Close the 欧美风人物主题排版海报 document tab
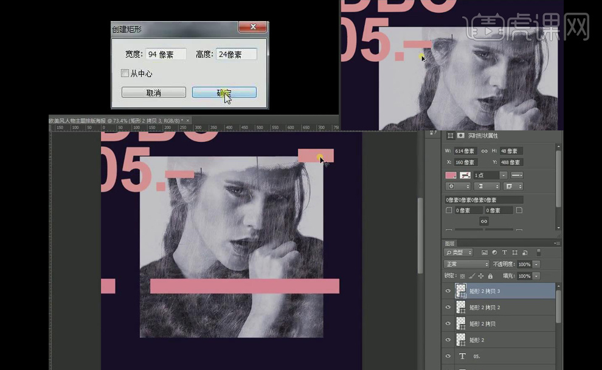The image size is (602, 370). pyautogui.click(x=188, y=120)
